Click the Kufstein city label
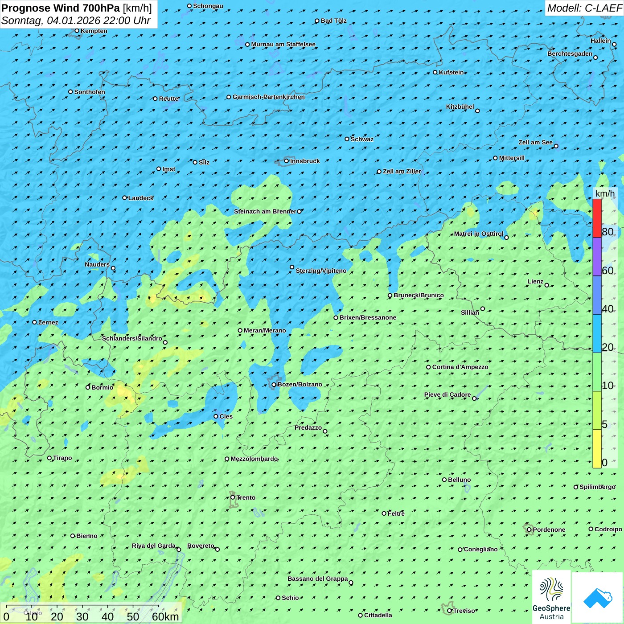Image resolution: width=624 pixels, height=624 pixels. click(x=451, y=72)
